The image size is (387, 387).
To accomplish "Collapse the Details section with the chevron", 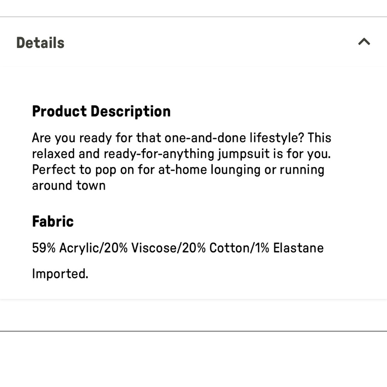I will (x=364, y=42).
